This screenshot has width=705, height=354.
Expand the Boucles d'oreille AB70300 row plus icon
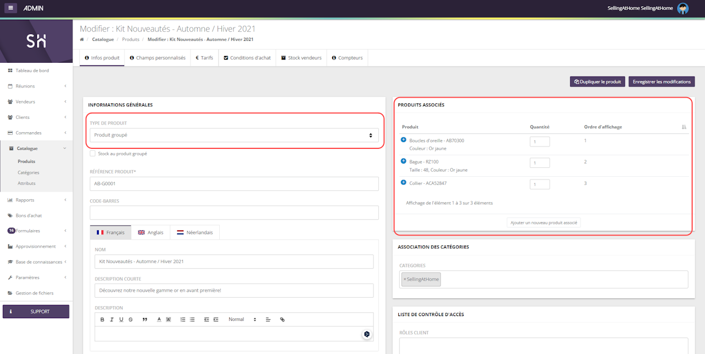pyautogui.click(x=404, y=140)
